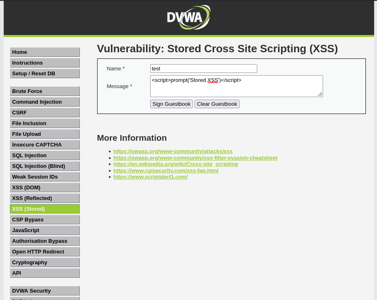377x300 pixels.
Task: Open the cgisecurity xss-faq link
Action: 166,170
